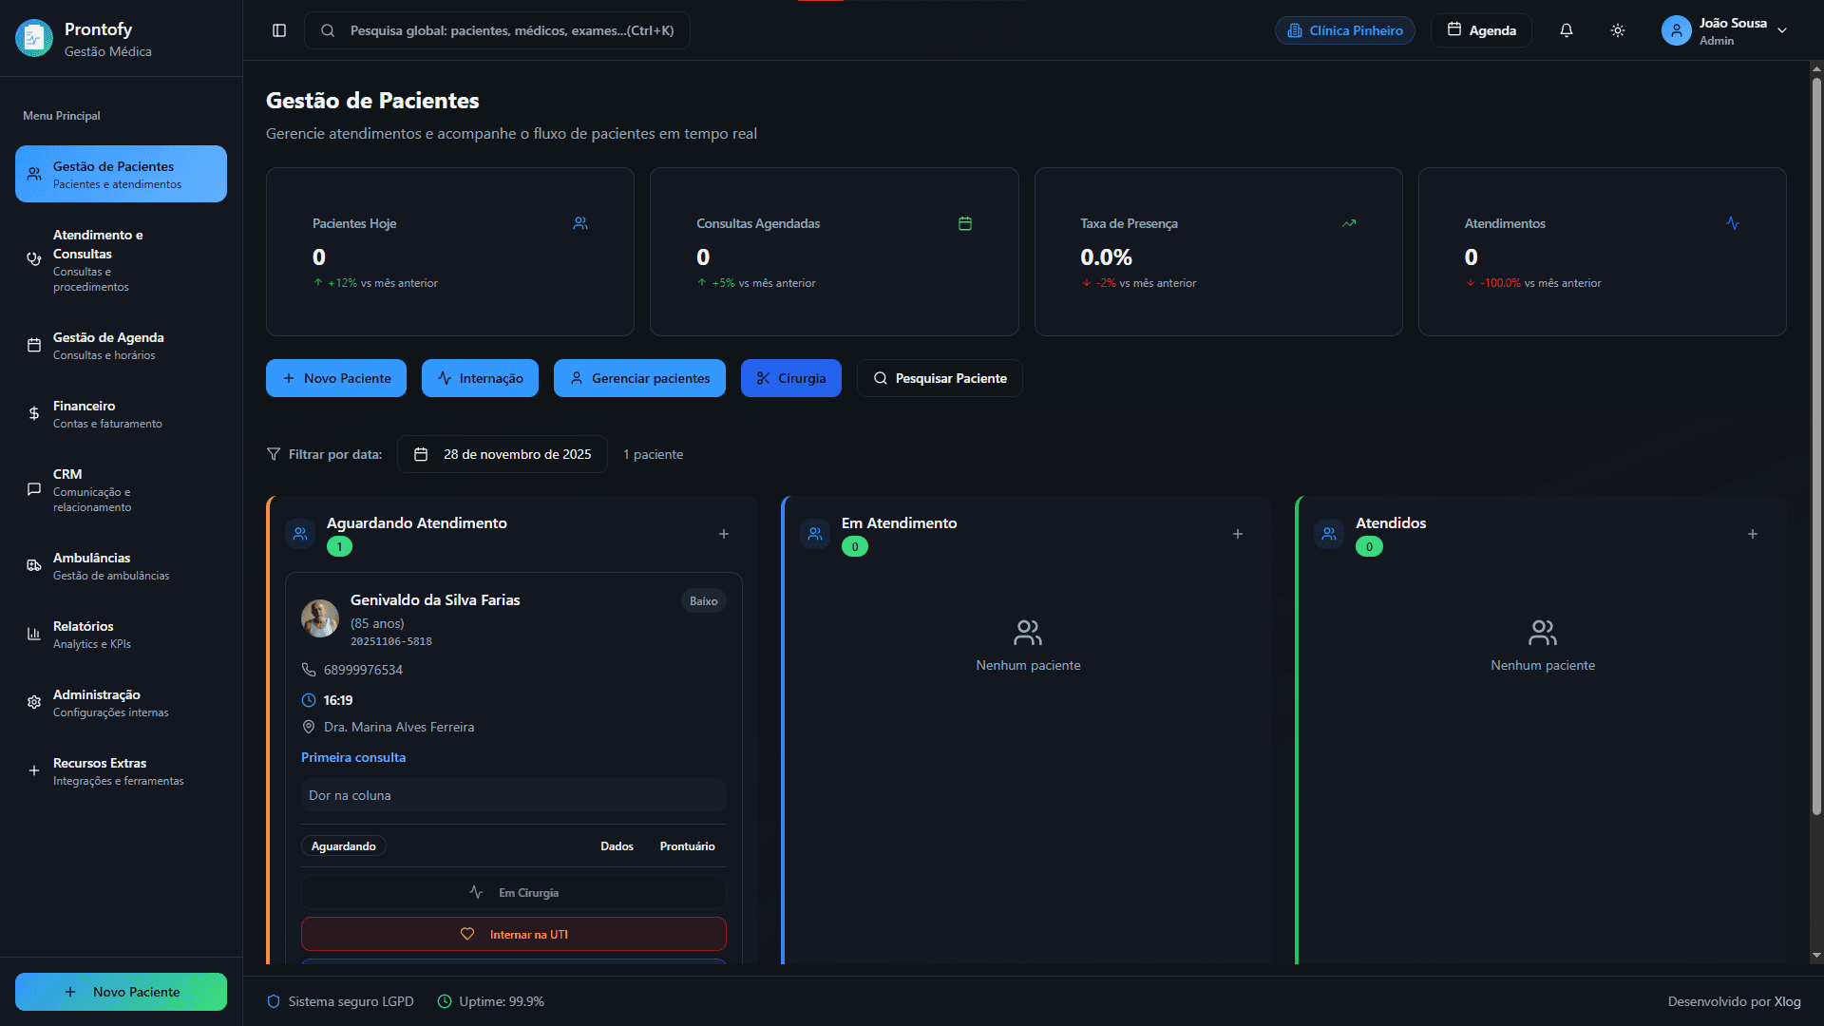Open Gestão de Pacientes menu item
The width and height of the screenshot is (1824, 1026).
(x=121, y=174)
